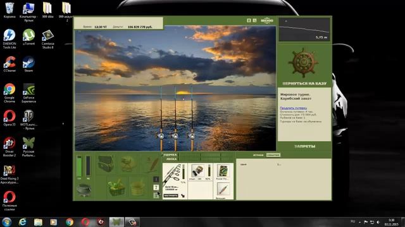The height and width of the screenshot is (227, 405).
Task: Select the Русская Рыбалка desktop icon
Action: tap(28, 147)
